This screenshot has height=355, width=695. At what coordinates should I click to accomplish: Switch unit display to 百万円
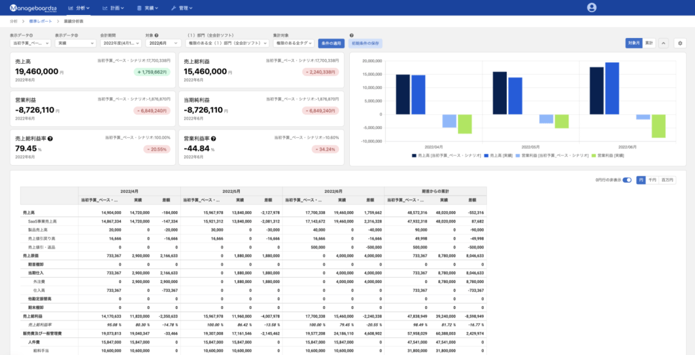pyautogui.click(x=666, y=180)
